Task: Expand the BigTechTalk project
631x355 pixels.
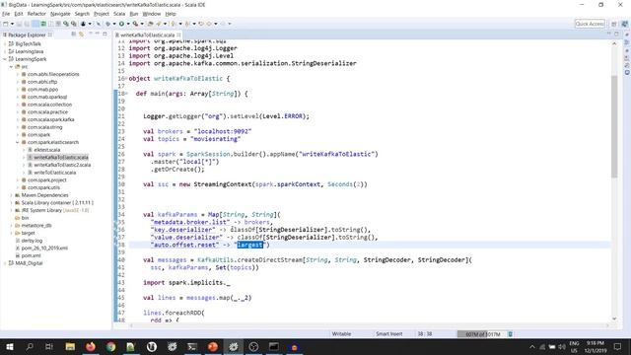Action: coord(5,43)
